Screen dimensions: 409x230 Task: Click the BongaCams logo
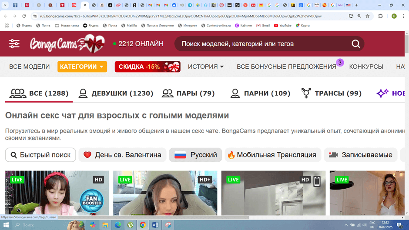coord(67,43)
